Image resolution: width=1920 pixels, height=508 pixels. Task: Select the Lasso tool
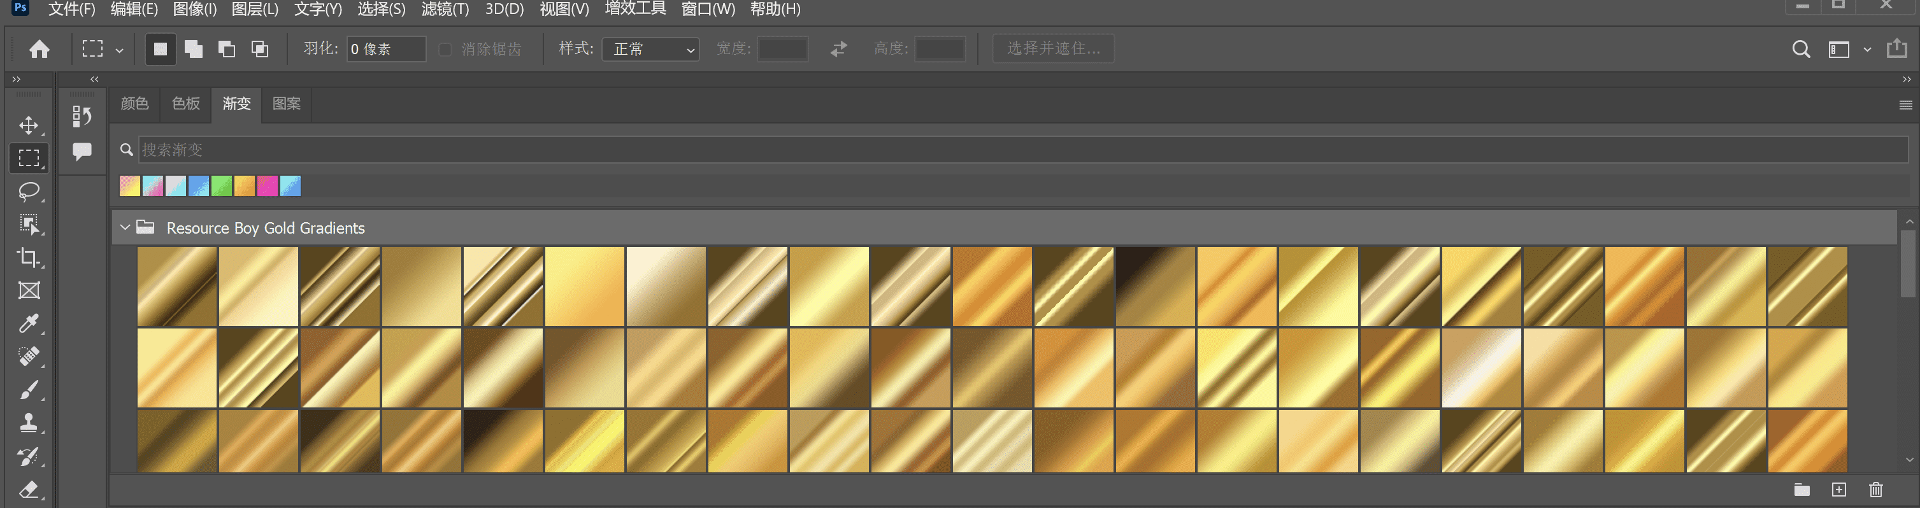coord(28,192)
